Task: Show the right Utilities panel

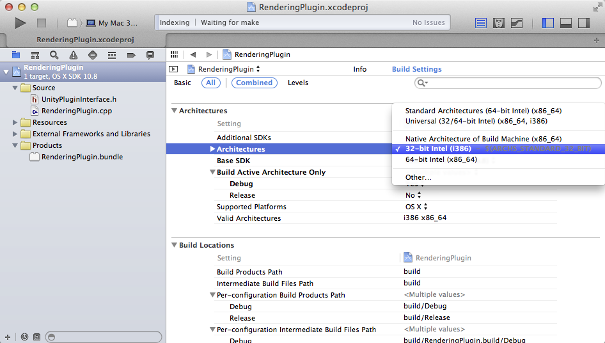Action: click(x=583, y=23)
